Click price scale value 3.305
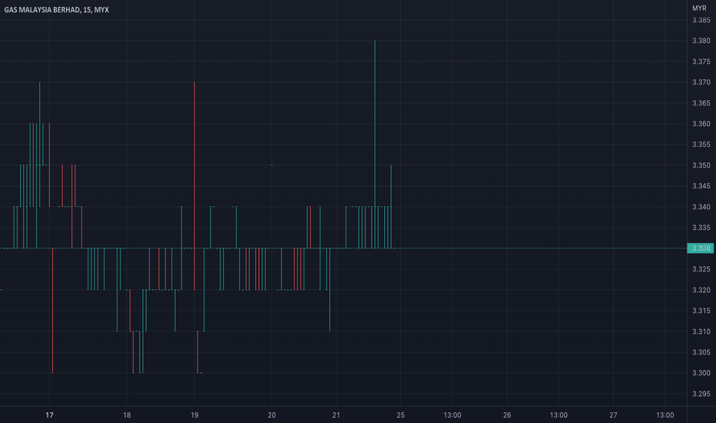716x423 pixels. coord(701,352)
